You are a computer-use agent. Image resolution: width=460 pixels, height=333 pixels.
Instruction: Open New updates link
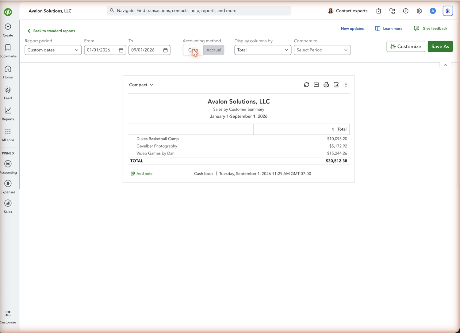coord(352,29)
